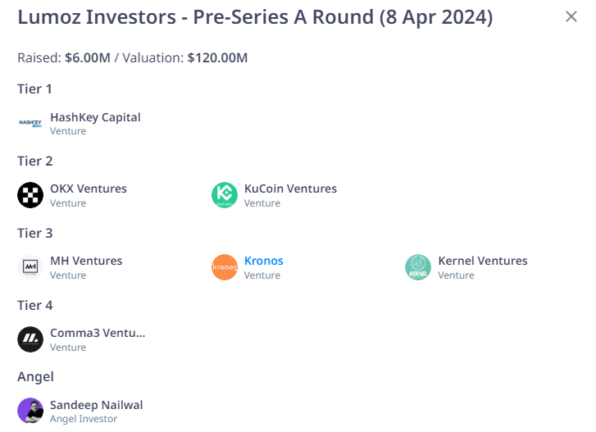Click the orange Kronos logo icon

(x=225, y=267)
